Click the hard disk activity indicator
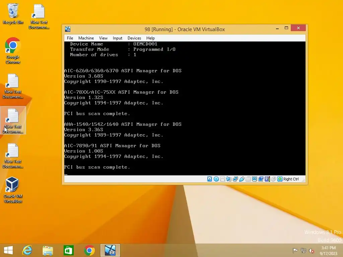343x257 pixels. click(x=210, y=179)
